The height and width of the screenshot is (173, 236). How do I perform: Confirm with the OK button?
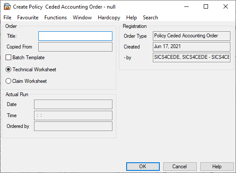click(x=143, y=167)
